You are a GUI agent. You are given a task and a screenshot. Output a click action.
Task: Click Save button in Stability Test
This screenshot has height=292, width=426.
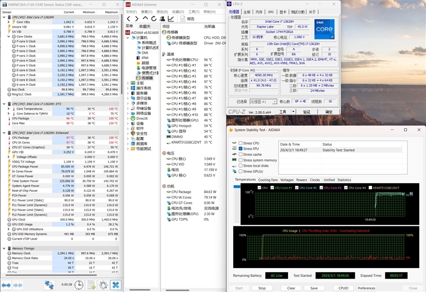pyautogui.click(x=314, y=288)
